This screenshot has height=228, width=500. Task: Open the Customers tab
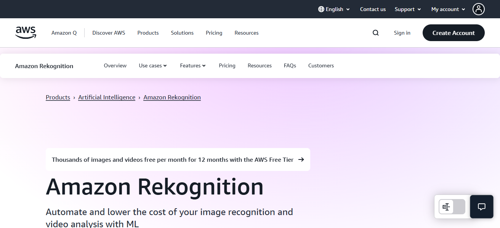(x=321, y=65)
